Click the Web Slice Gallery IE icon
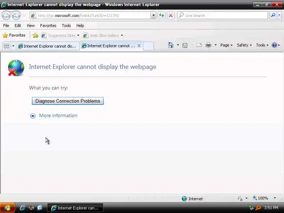Screen dimensions: 284x213 point(86,35)
